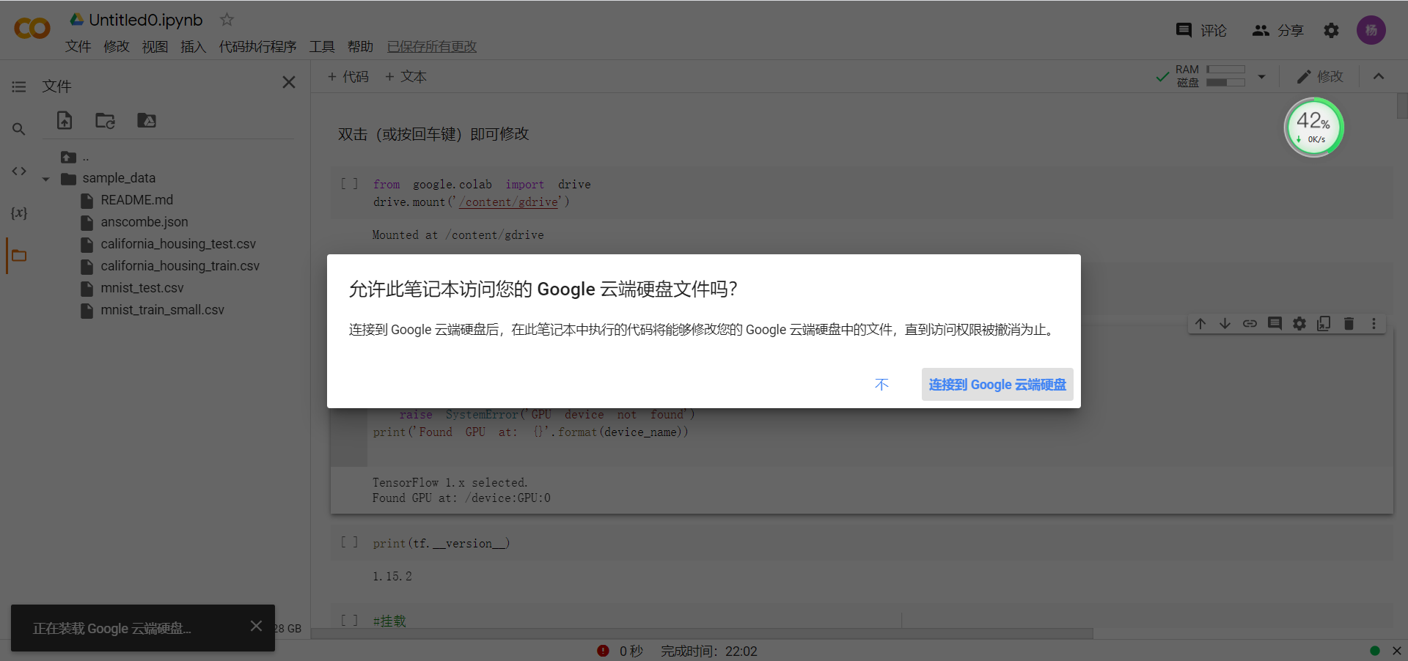Open the 帮助 menu
The image size is (1408, 661).
tap(360, 47)
